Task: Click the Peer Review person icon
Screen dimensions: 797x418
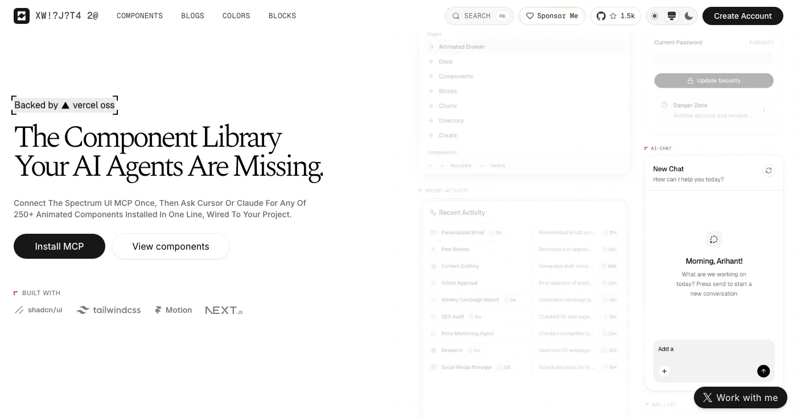Action: coord(434,249)
